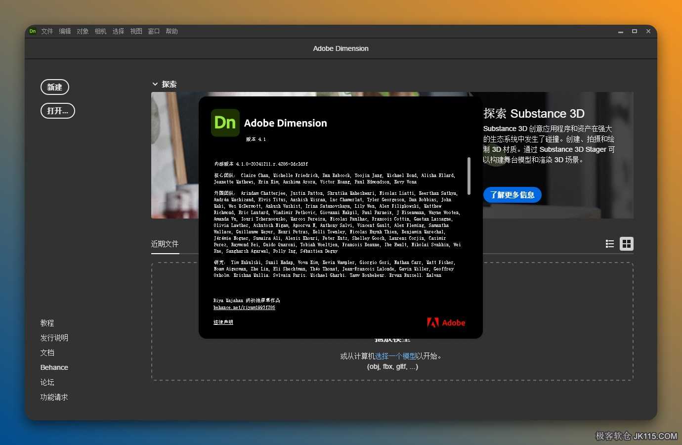The width and height of the screenshot is (682, 445).
Task: Click the Dn logo in about dialog
Action: 225,123
